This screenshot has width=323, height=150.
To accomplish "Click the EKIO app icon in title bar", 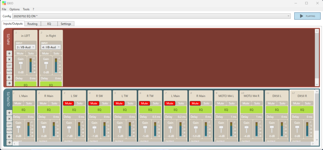I will (x=4, y=3).
